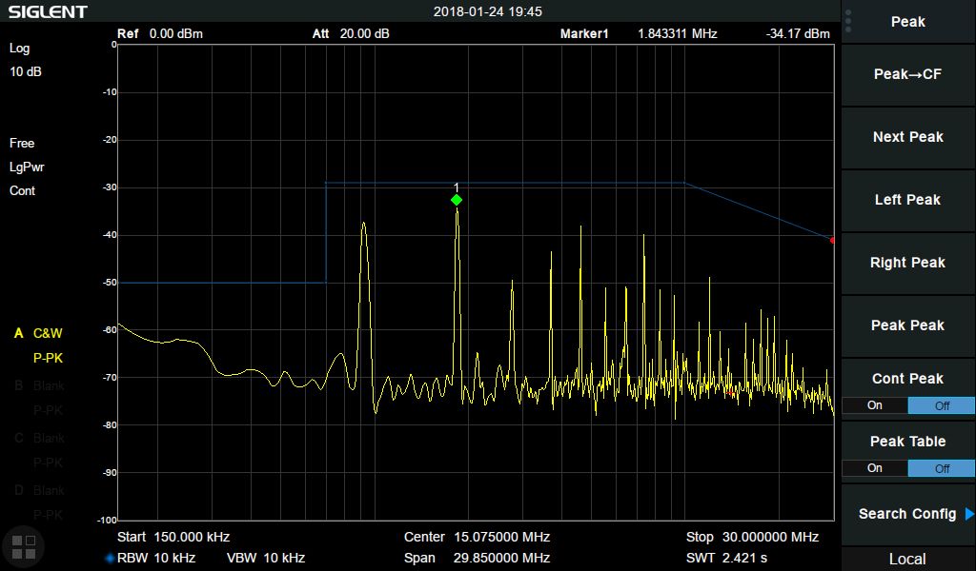Click the Ref level 0.00 dBm value
This screenshot has width=976, height=571.
pos(175,34)
